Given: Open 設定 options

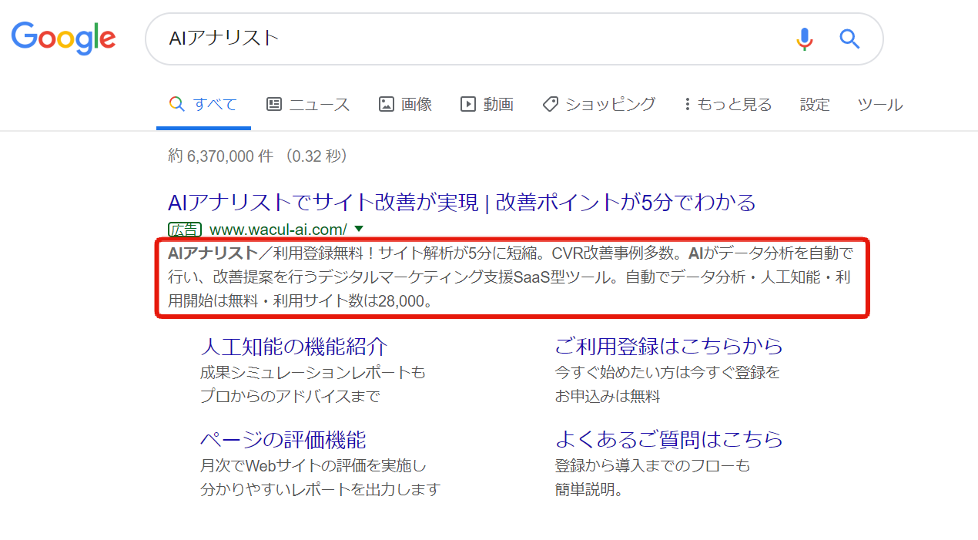Looking at the screenshot, I should pyautogui.click(x=815, y=105).
